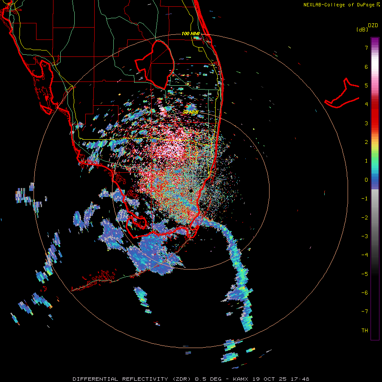
Task: Pick the purple top segment of the color bar
Action: [x=375, y=42]
